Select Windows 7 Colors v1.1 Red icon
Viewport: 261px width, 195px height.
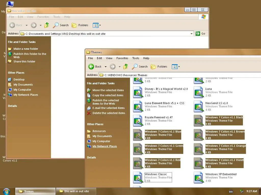(x=138, y=164)
